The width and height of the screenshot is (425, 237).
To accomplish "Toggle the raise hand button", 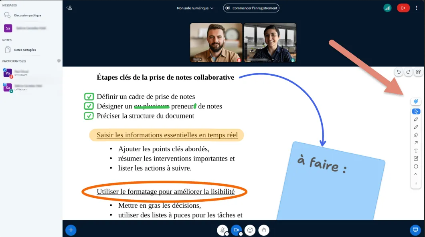I will pos(264,230).
